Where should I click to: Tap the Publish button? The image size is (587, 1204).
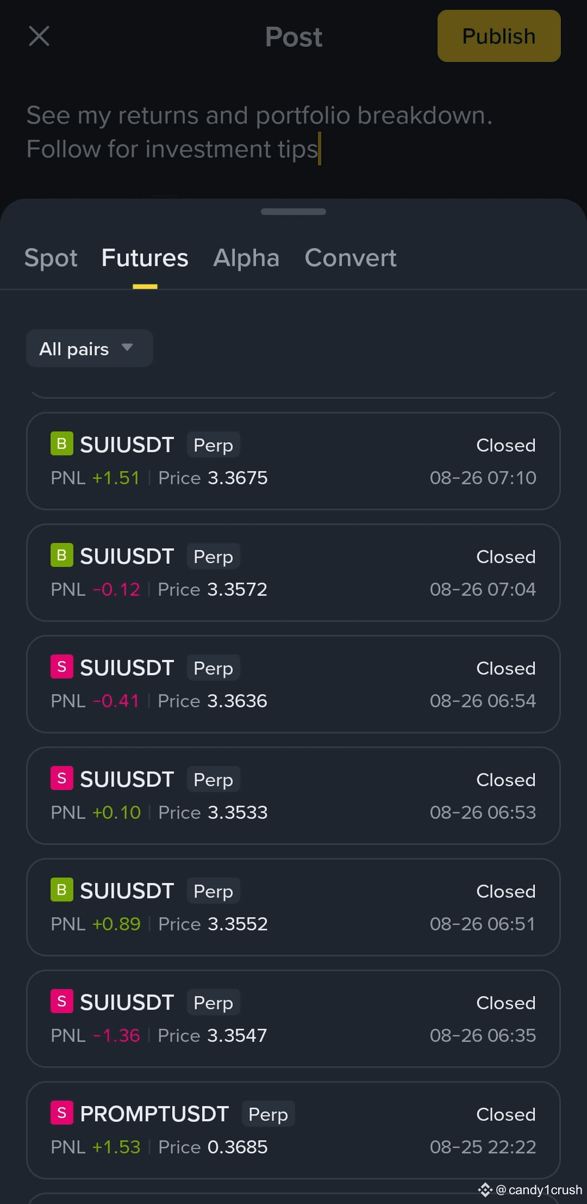(x=499, y=36)
